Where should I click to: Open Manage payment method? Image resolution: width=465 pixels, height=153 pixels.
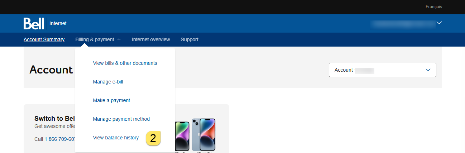point(121,119)
